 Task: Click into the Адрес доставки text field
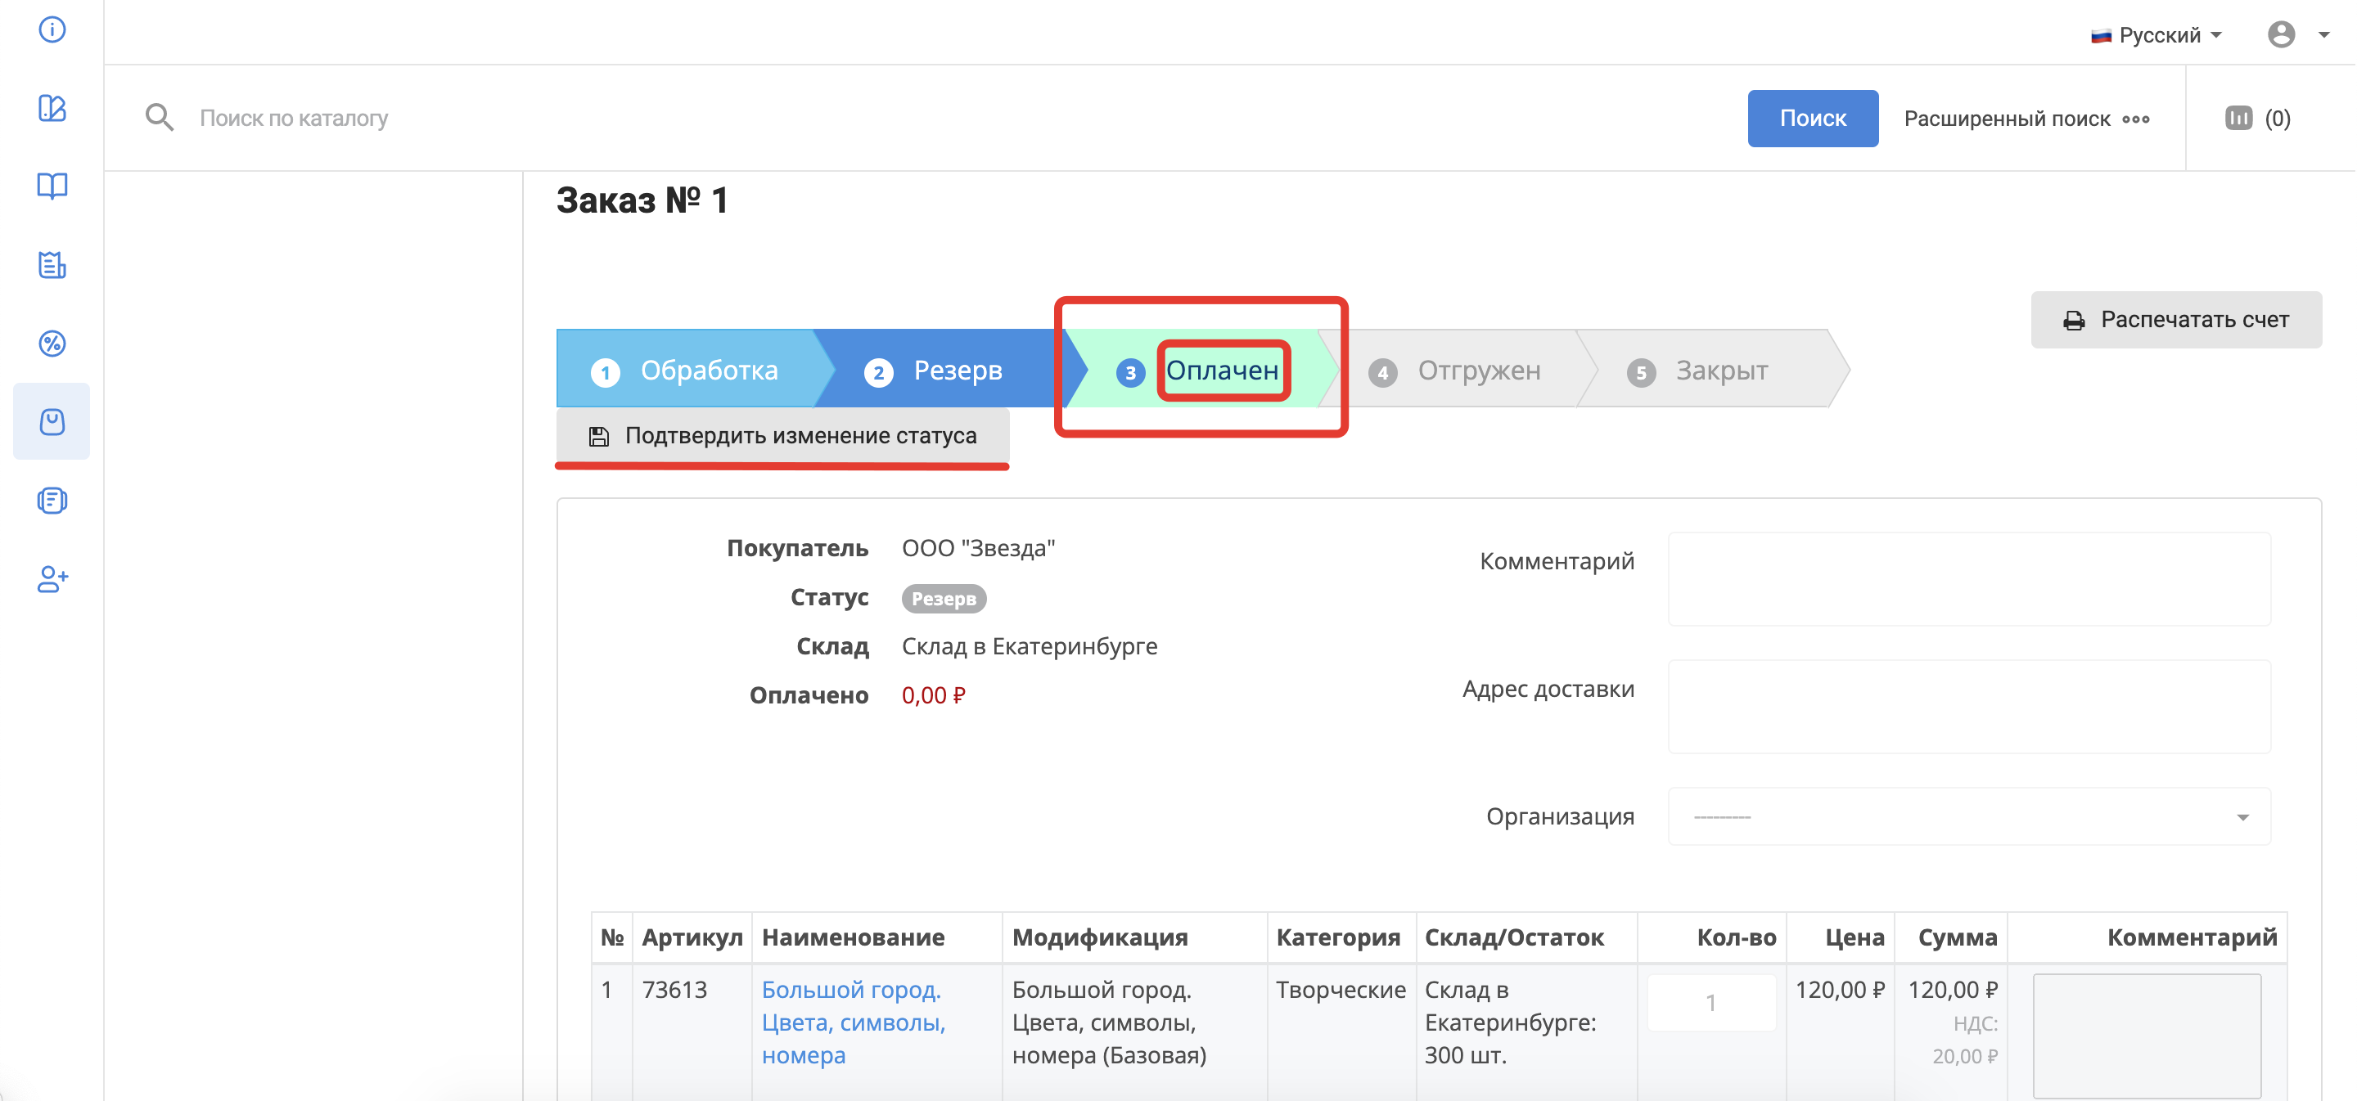coord(1968,707)
